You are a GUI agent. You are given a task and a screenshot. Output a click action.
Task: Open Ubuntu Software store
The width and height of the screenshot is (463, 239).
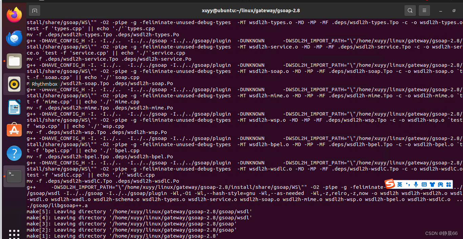click(x=14, y=130)
